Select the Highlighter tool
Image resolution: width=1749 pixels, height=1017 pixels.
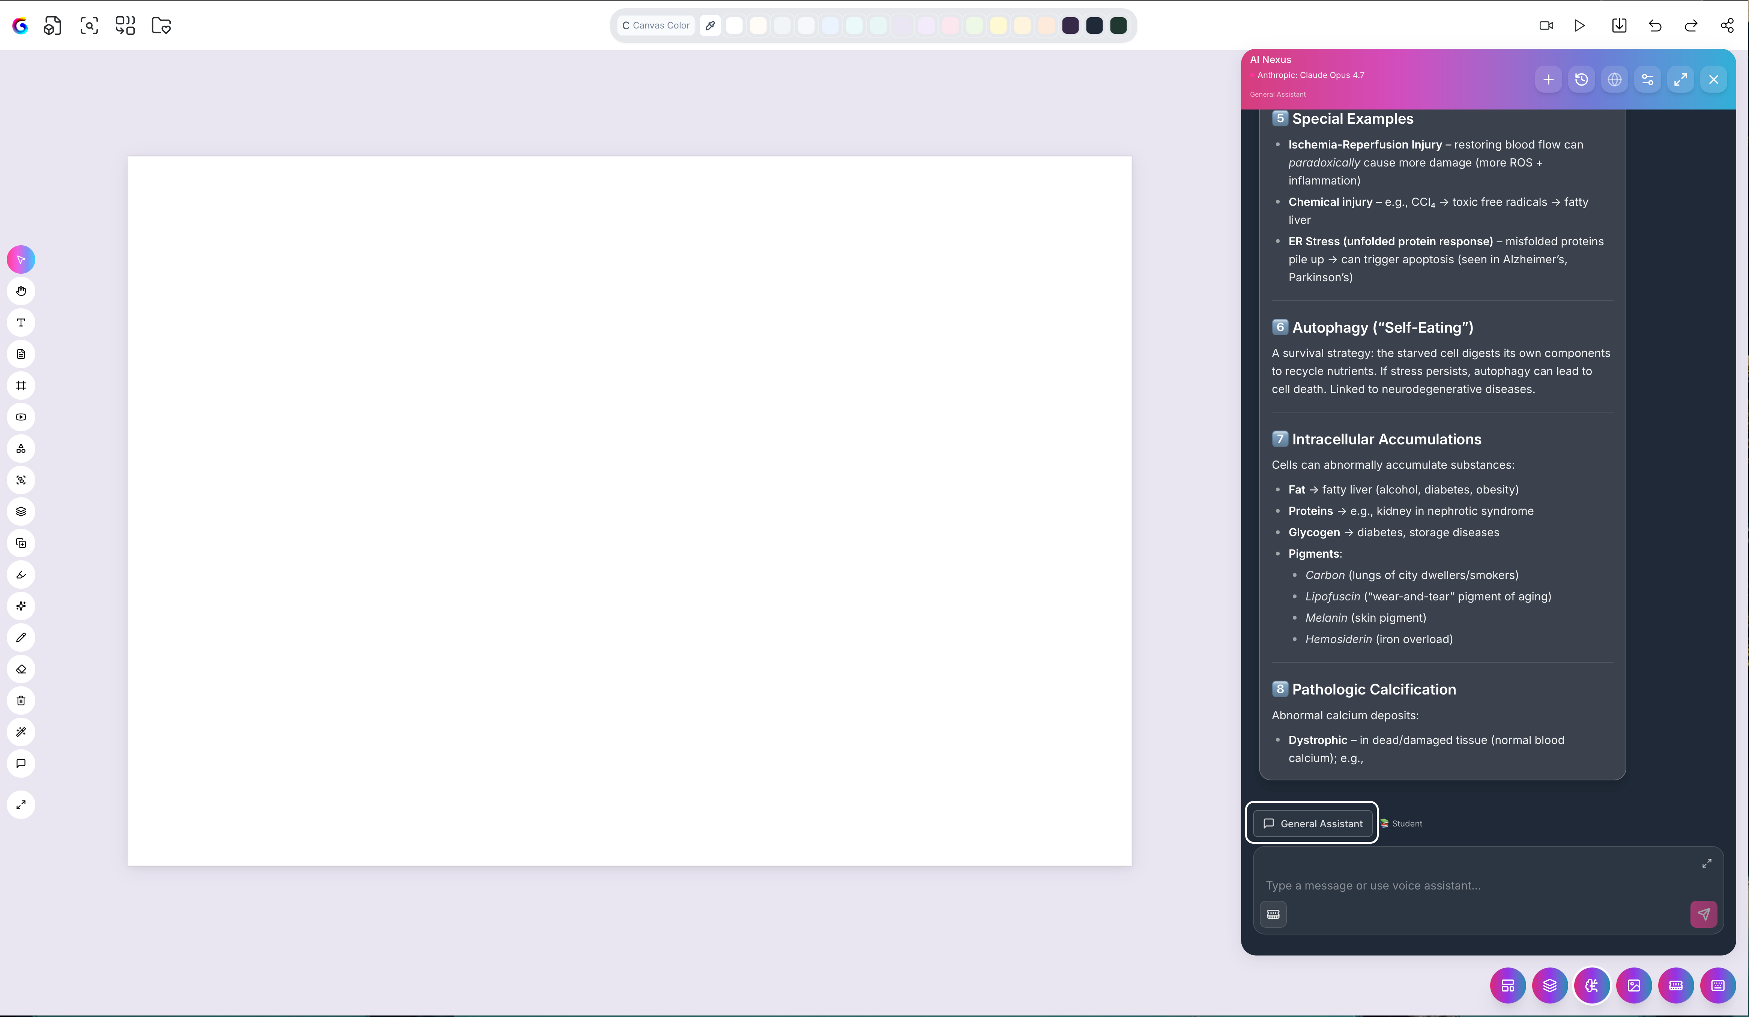pyautogui.click(x=21, y=574)
